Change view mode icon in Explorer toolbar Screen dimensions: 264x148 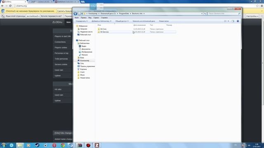click(225, 21)
